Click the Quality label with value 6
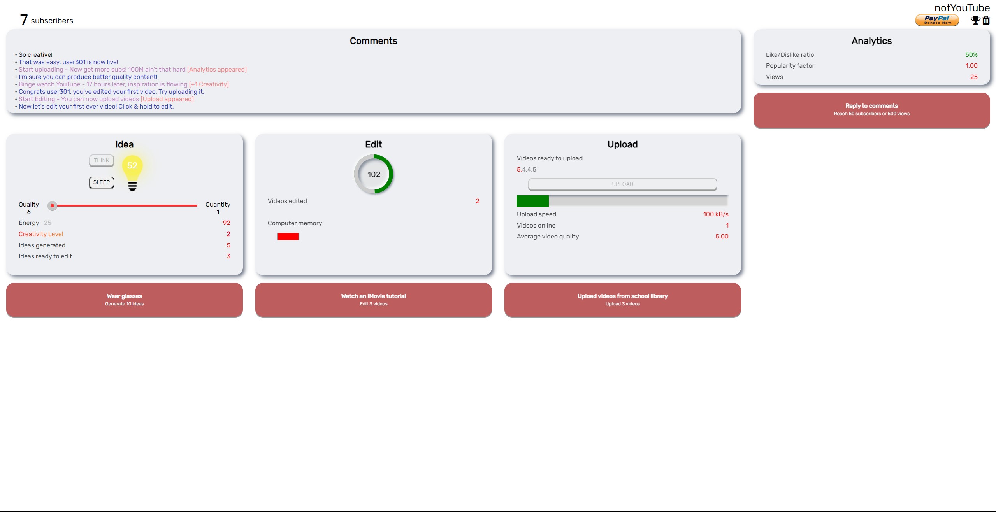The height and width of the screenshot is (512, 996). tap(29, 208)
